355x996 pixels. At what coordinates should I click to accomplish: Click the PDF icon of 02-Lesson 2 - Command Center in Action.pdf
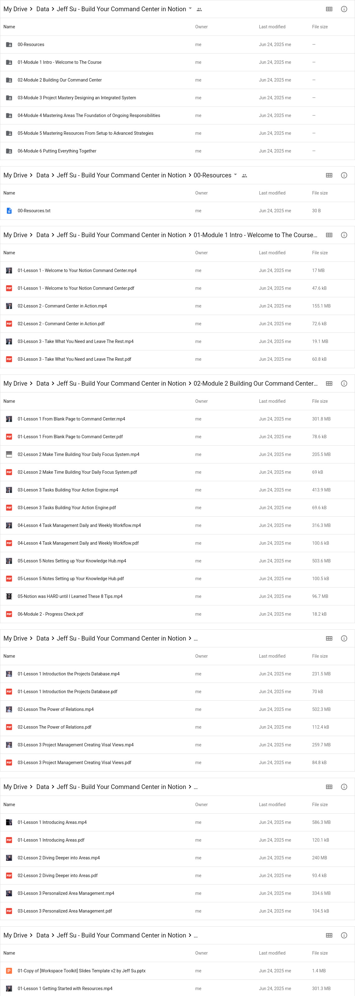click(9, 324)
